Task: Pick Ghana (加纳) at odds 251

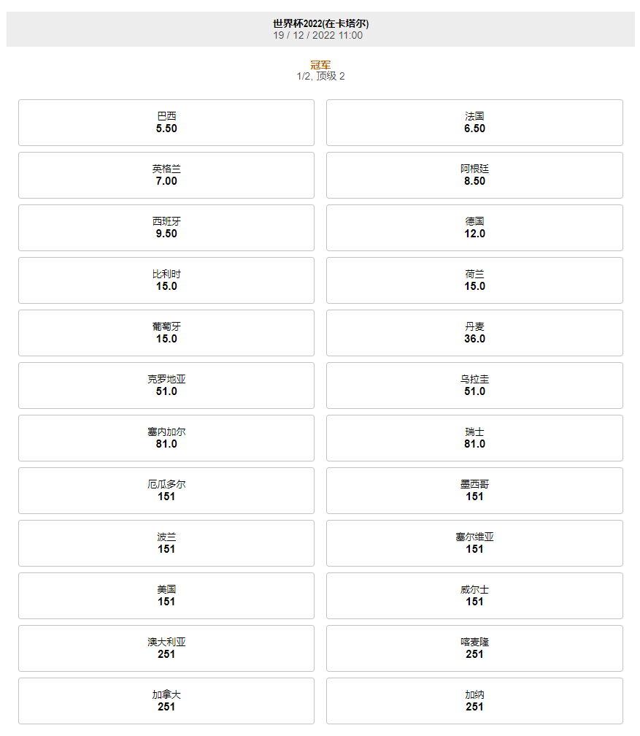Action: (x=474, y=701)
